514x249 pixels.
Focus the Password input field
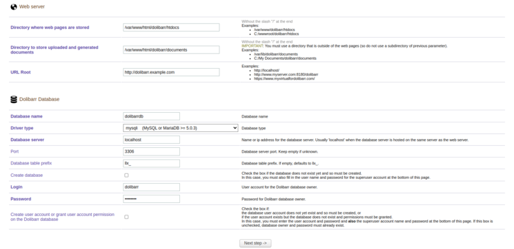click(x=152, y=199)
